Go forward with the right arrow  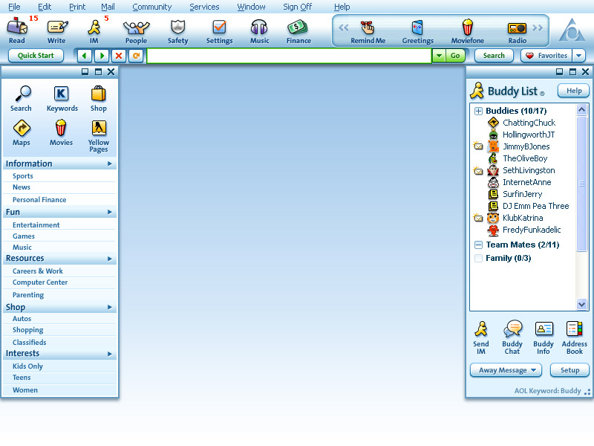click(x=102, y=56)
